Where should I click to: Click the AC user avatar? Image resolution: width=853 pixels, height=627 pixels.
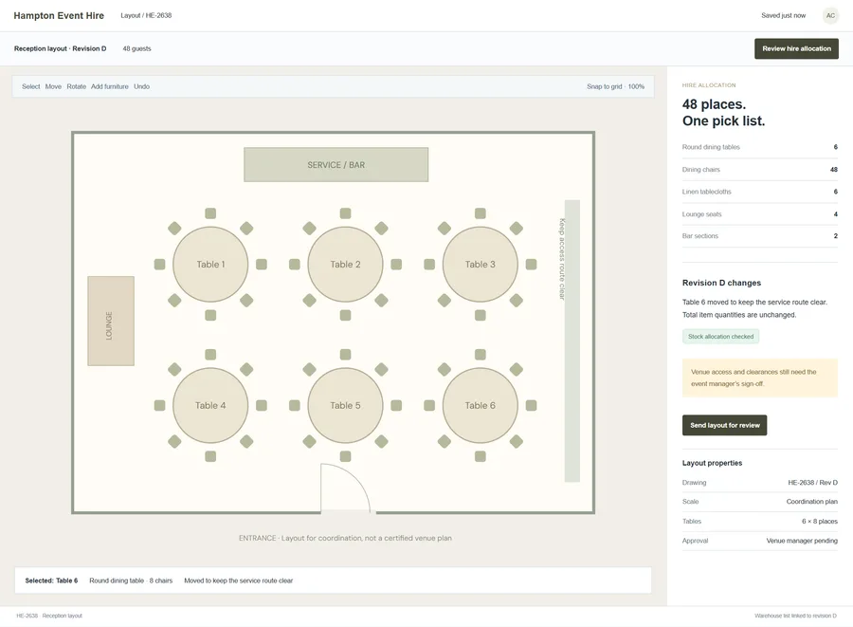pos(830,16)
